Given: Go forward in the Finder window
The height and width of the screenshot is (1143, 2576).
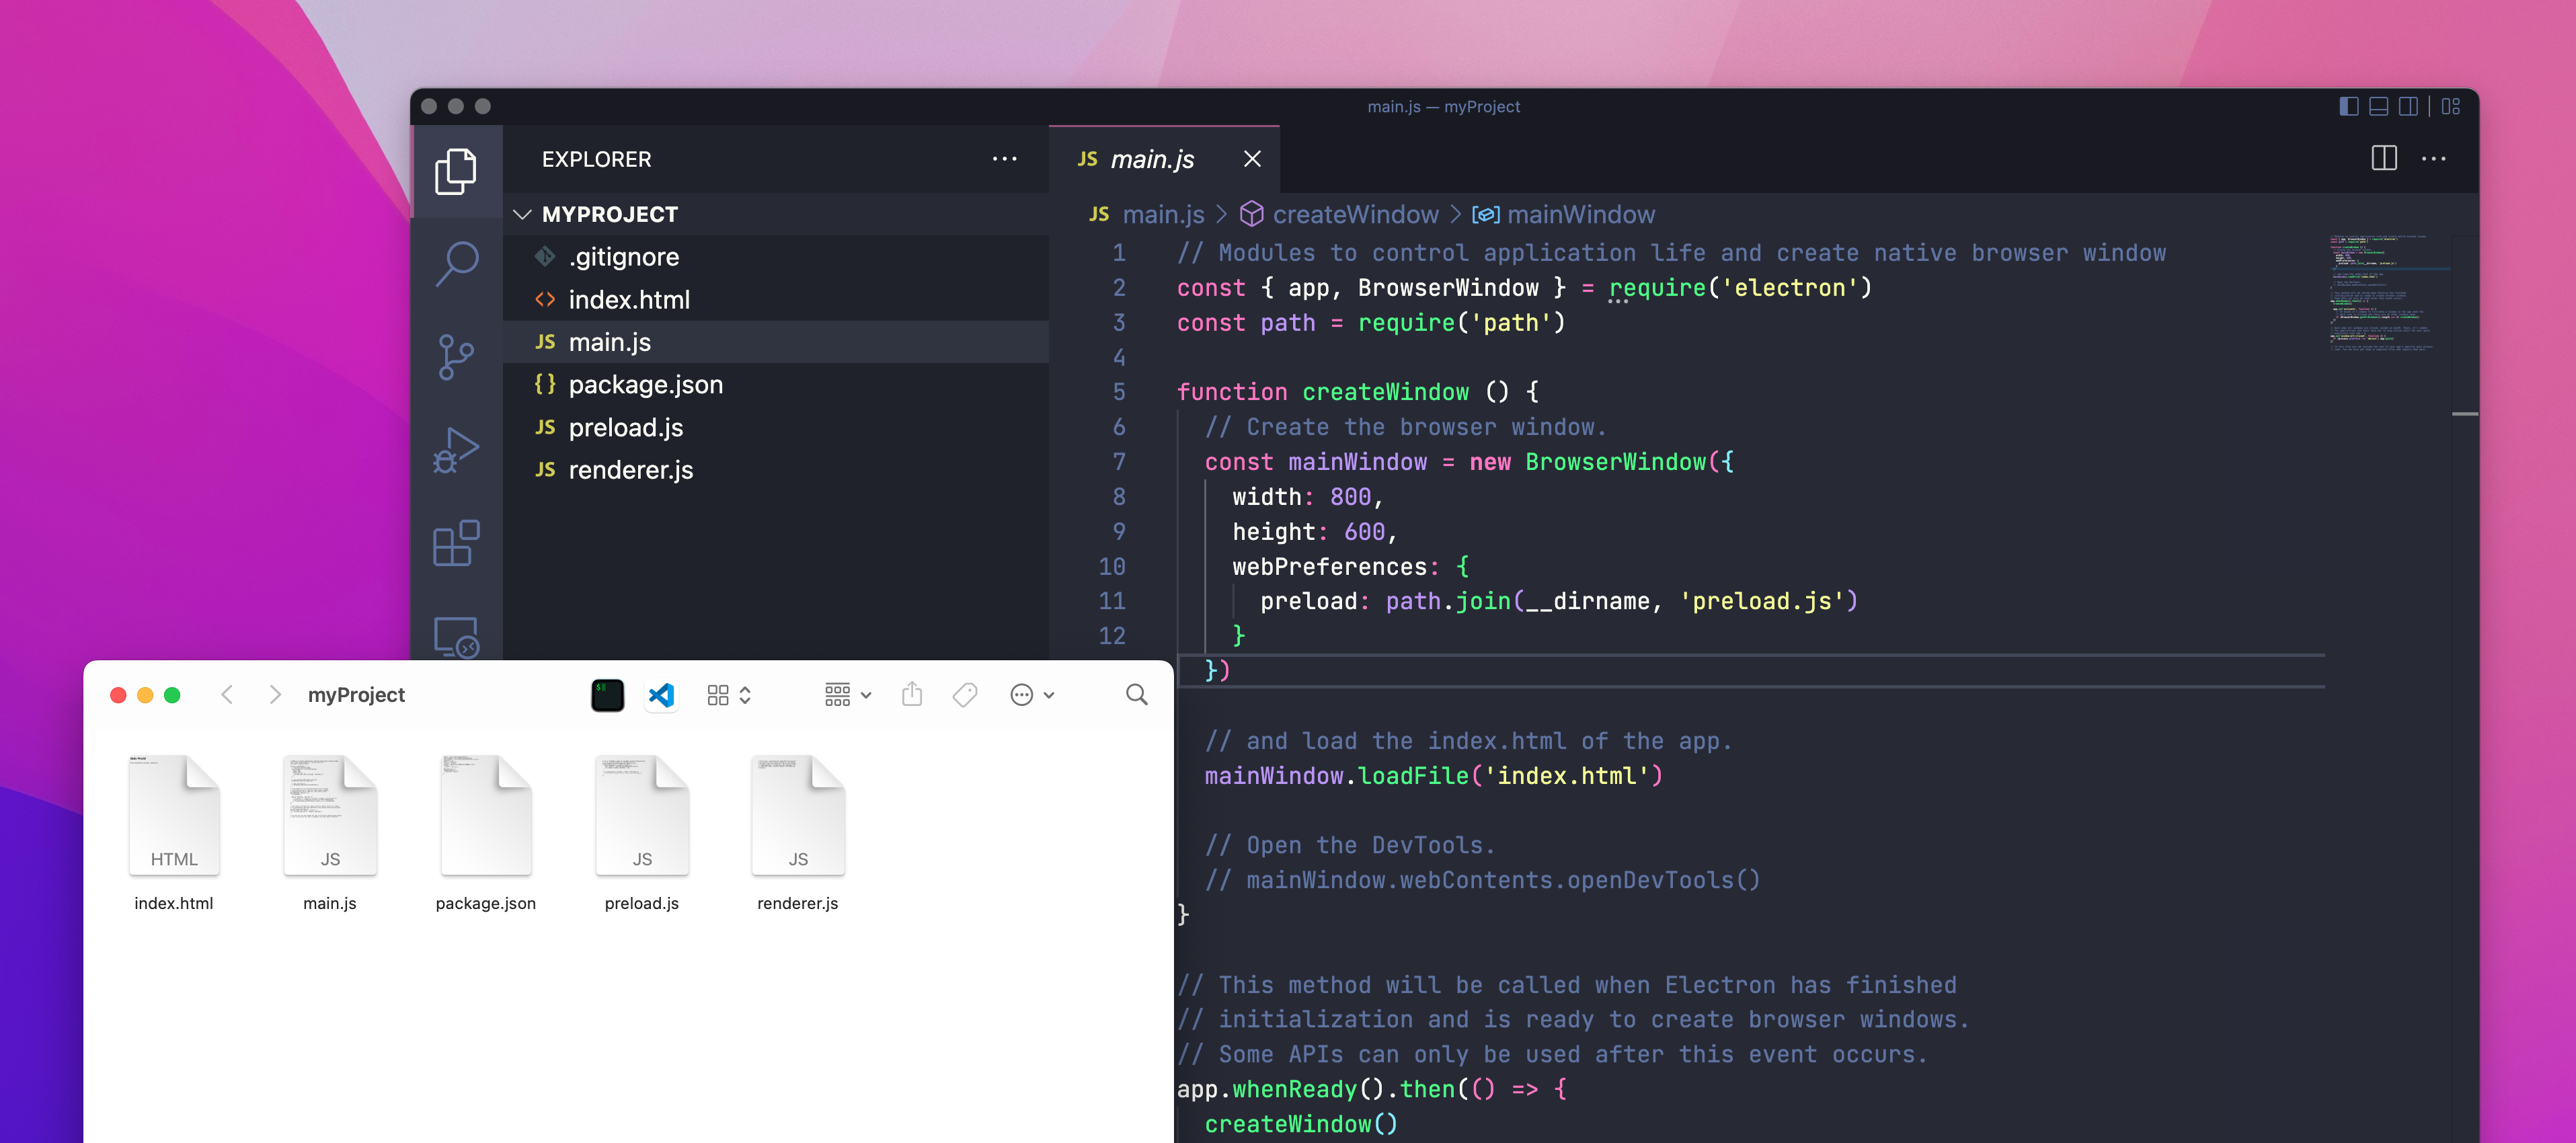Looking at the screenshot, I should pos(275,695).
